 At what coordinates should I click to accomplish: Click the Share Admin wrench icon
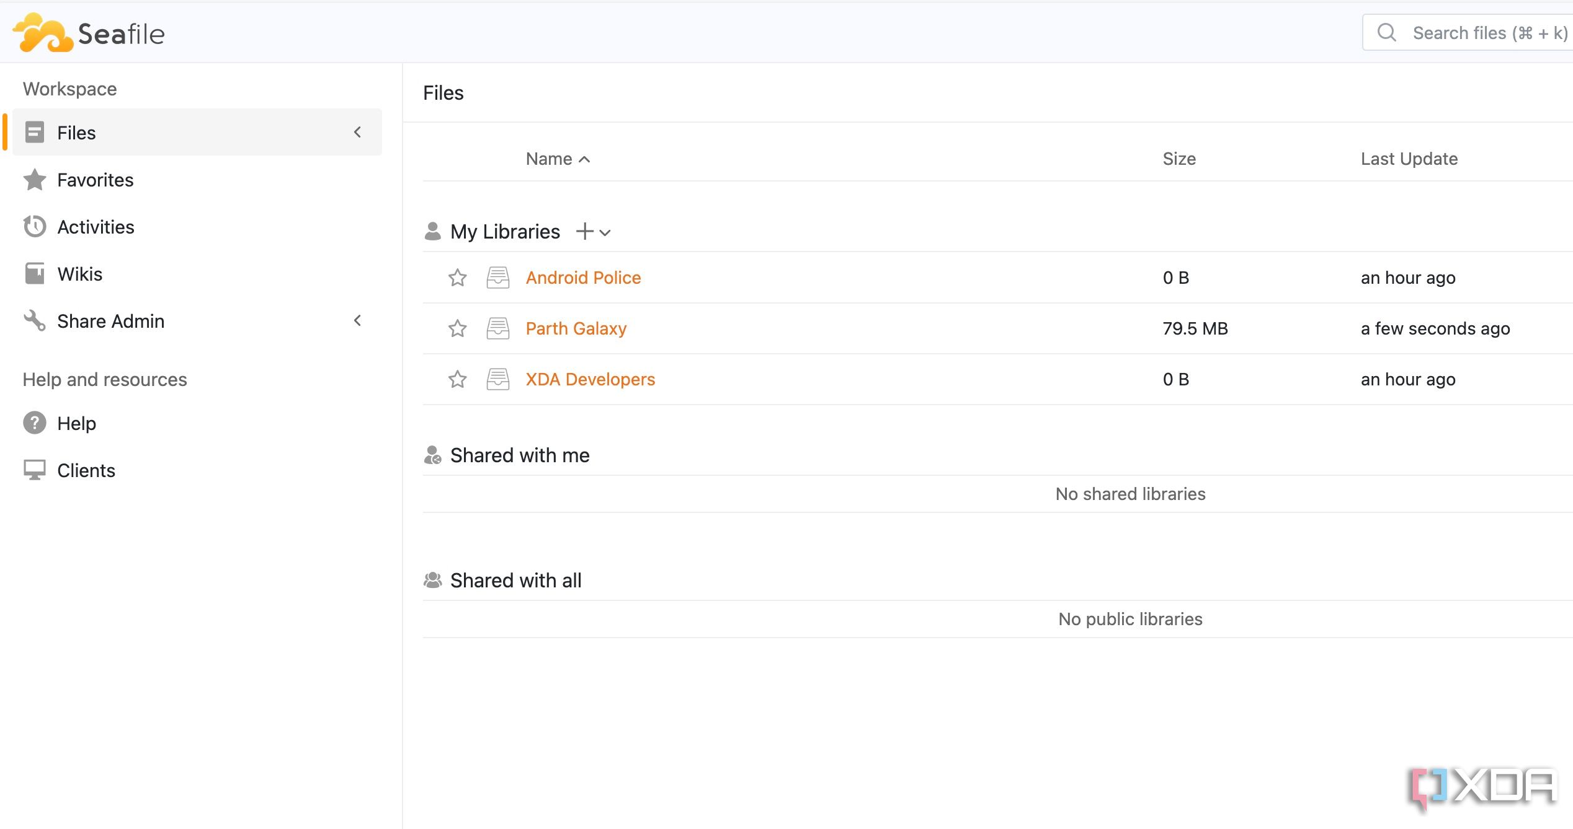coord(35,320)
